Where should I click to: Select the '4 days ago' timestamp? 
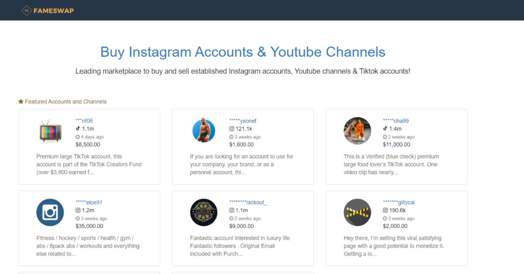click(x=93, y=137)
